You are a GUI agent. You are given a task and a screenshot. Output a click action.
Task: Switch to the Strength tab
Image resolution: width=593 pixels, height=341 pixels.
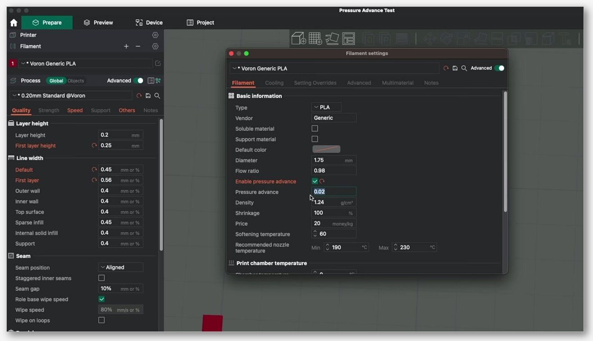[49, 111]
